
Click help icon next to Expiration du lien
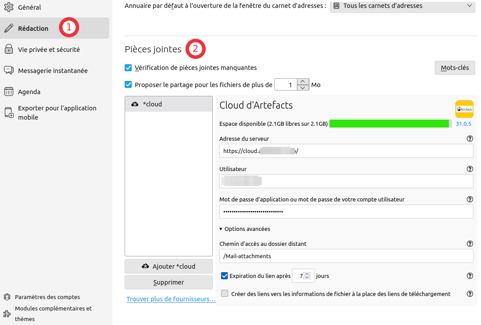point(470,276)
